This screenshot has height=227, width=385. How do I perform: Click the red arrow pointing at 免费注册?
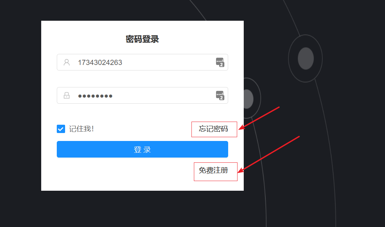pos(269,154)
